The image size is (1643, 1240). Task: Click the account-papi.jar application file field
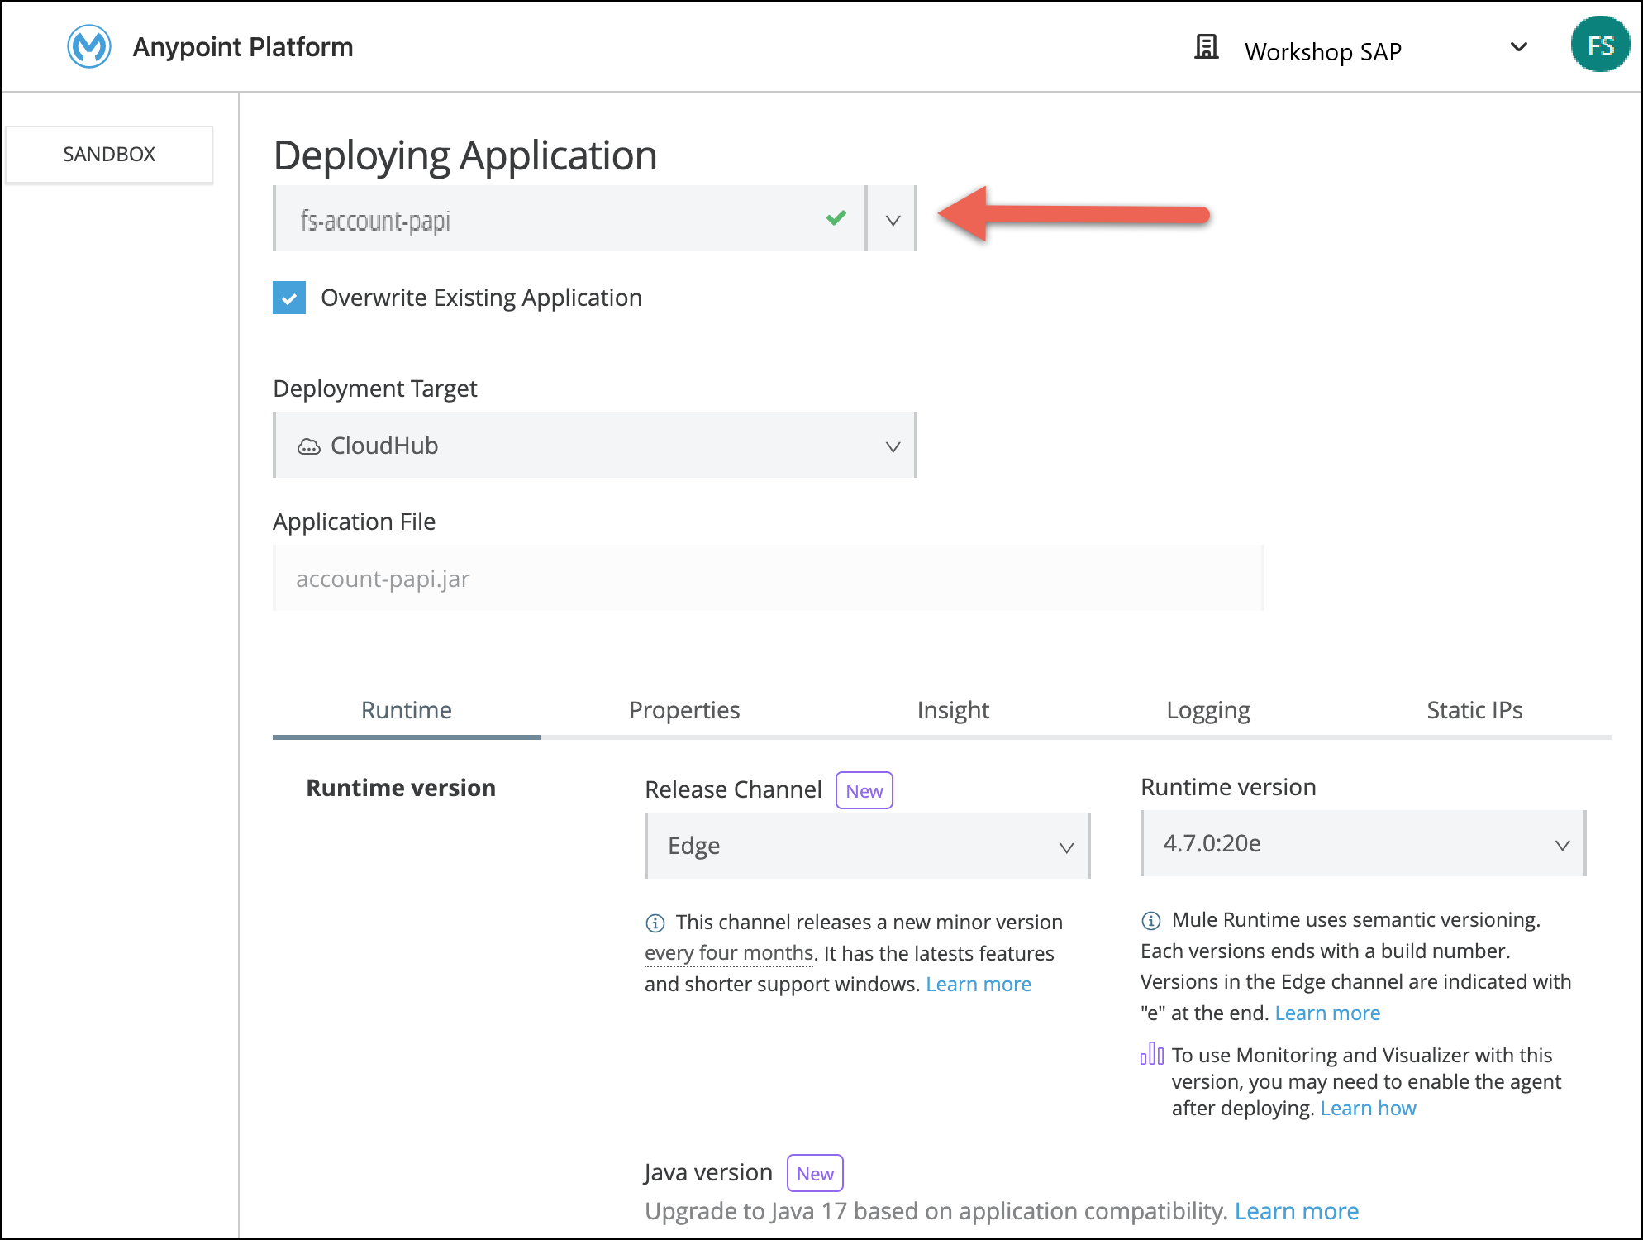(769, 579)
